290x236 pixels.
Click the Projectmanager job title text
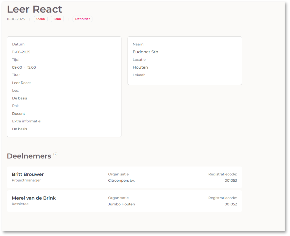point(26,180)
